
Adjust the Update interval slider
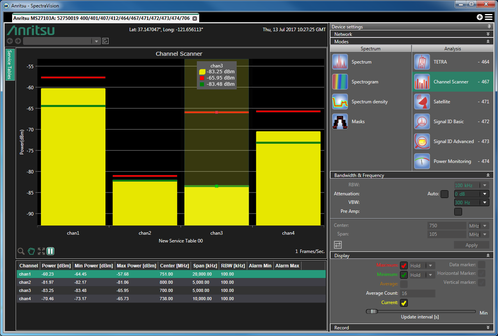point(372,311)
